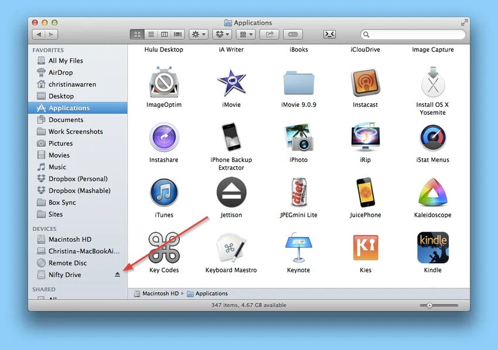The height and width of the screenshot is (350, 498).
Task: Select the Instashare app icon
Action: tap(164, 137)
